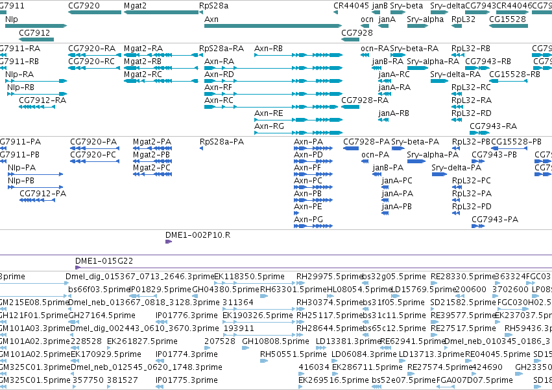Select transcript Axn-RE
Screen dimensions: 552x390
click(x=269, y=113)
